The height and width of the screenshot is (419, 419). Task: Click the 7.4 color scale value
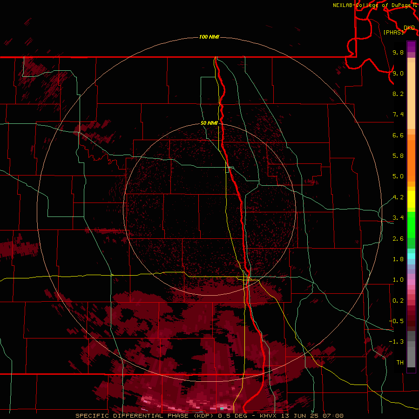(398, 115)
